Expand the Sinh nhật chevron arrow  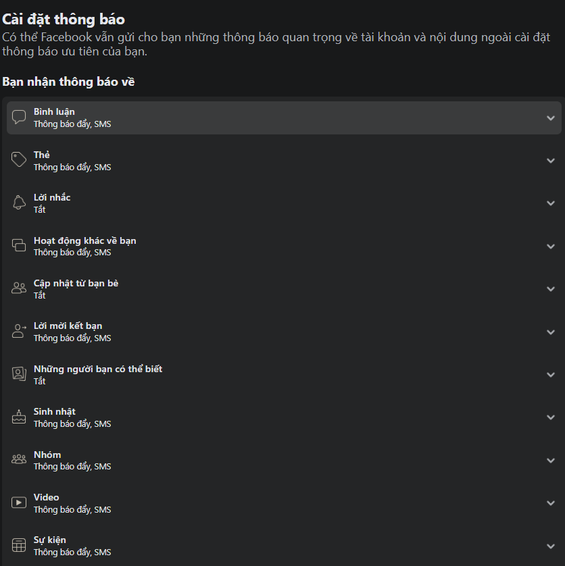[x=551, y=417]
